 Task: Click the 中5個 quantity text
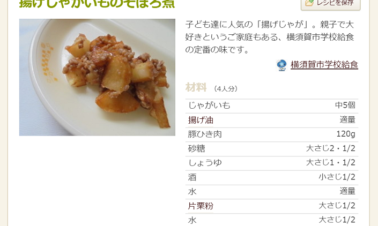pyautogui.click(x=345, y=105)
